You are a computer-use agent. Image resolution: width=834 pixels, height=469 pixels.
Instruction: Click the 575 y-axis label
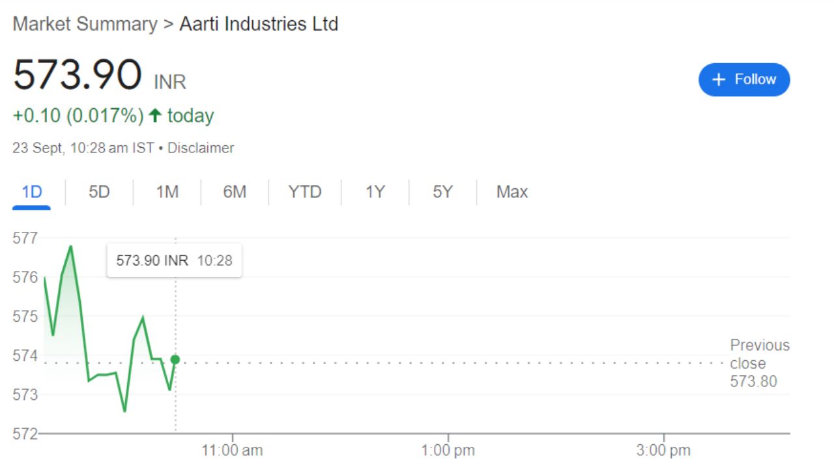tap(25, 316)
